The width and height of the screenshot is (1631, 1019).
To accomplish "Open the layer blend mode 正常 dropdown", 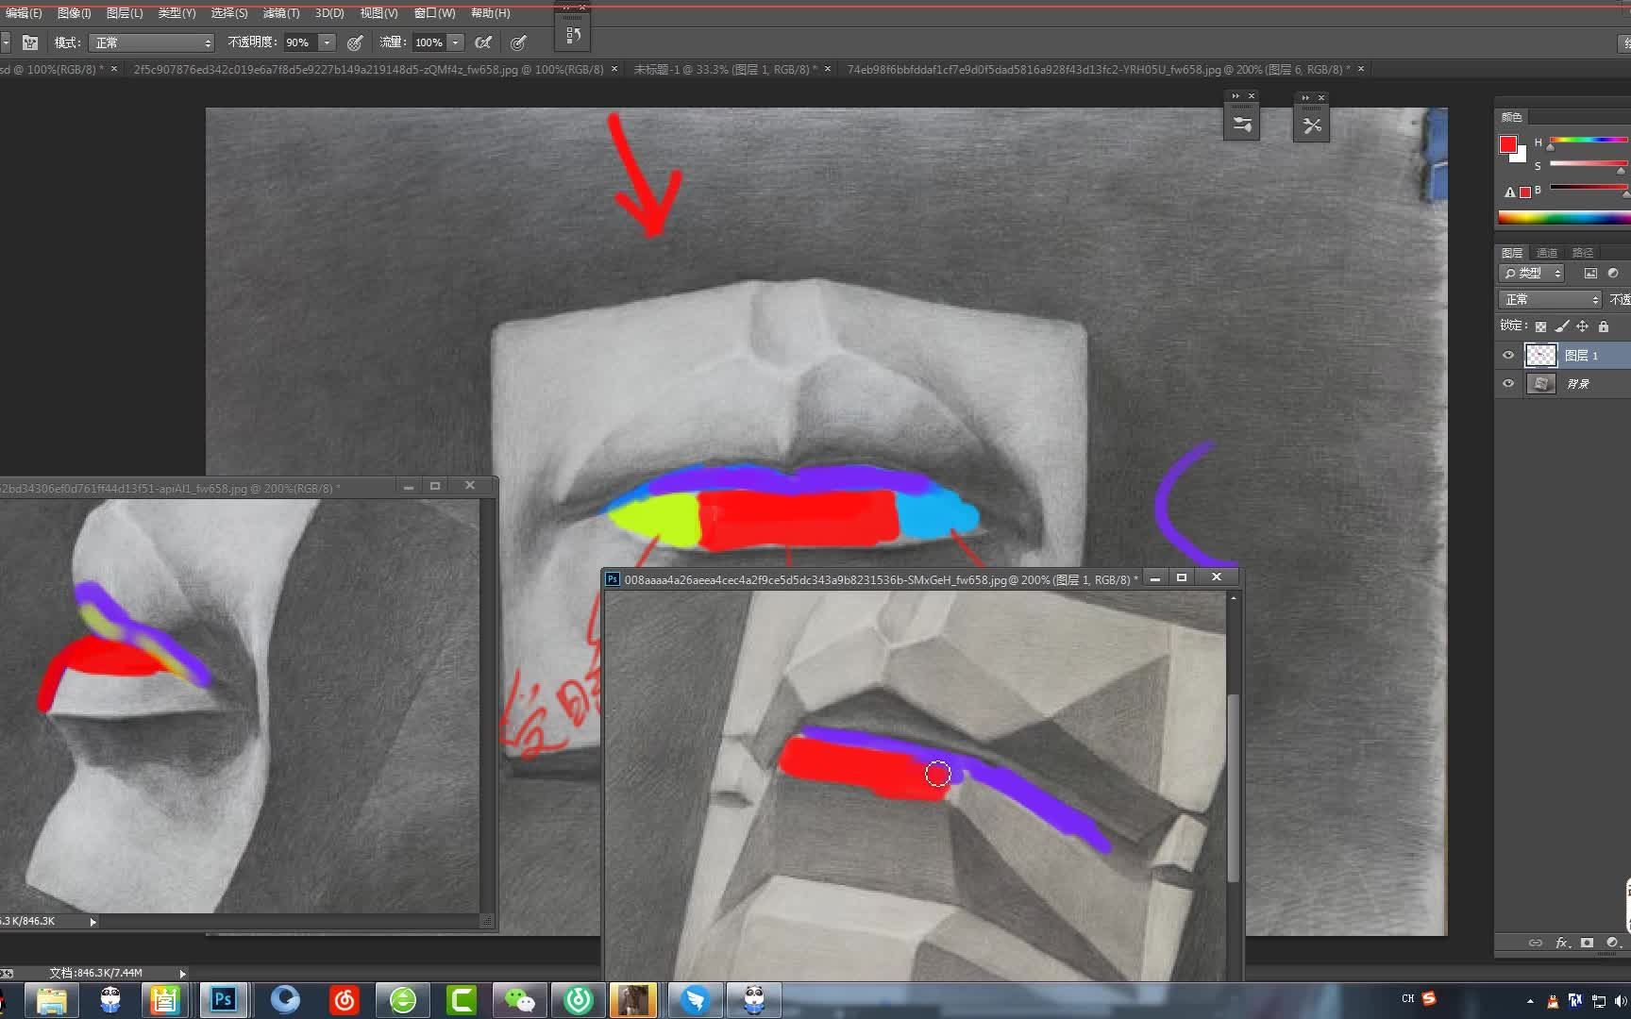I will point(1551,300).
